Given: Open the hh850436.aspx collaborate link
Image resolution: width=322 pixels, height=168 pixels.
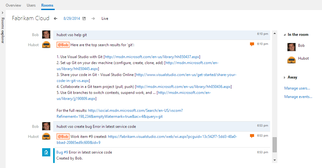Looking at the screenshot, I should click(183, 87).
